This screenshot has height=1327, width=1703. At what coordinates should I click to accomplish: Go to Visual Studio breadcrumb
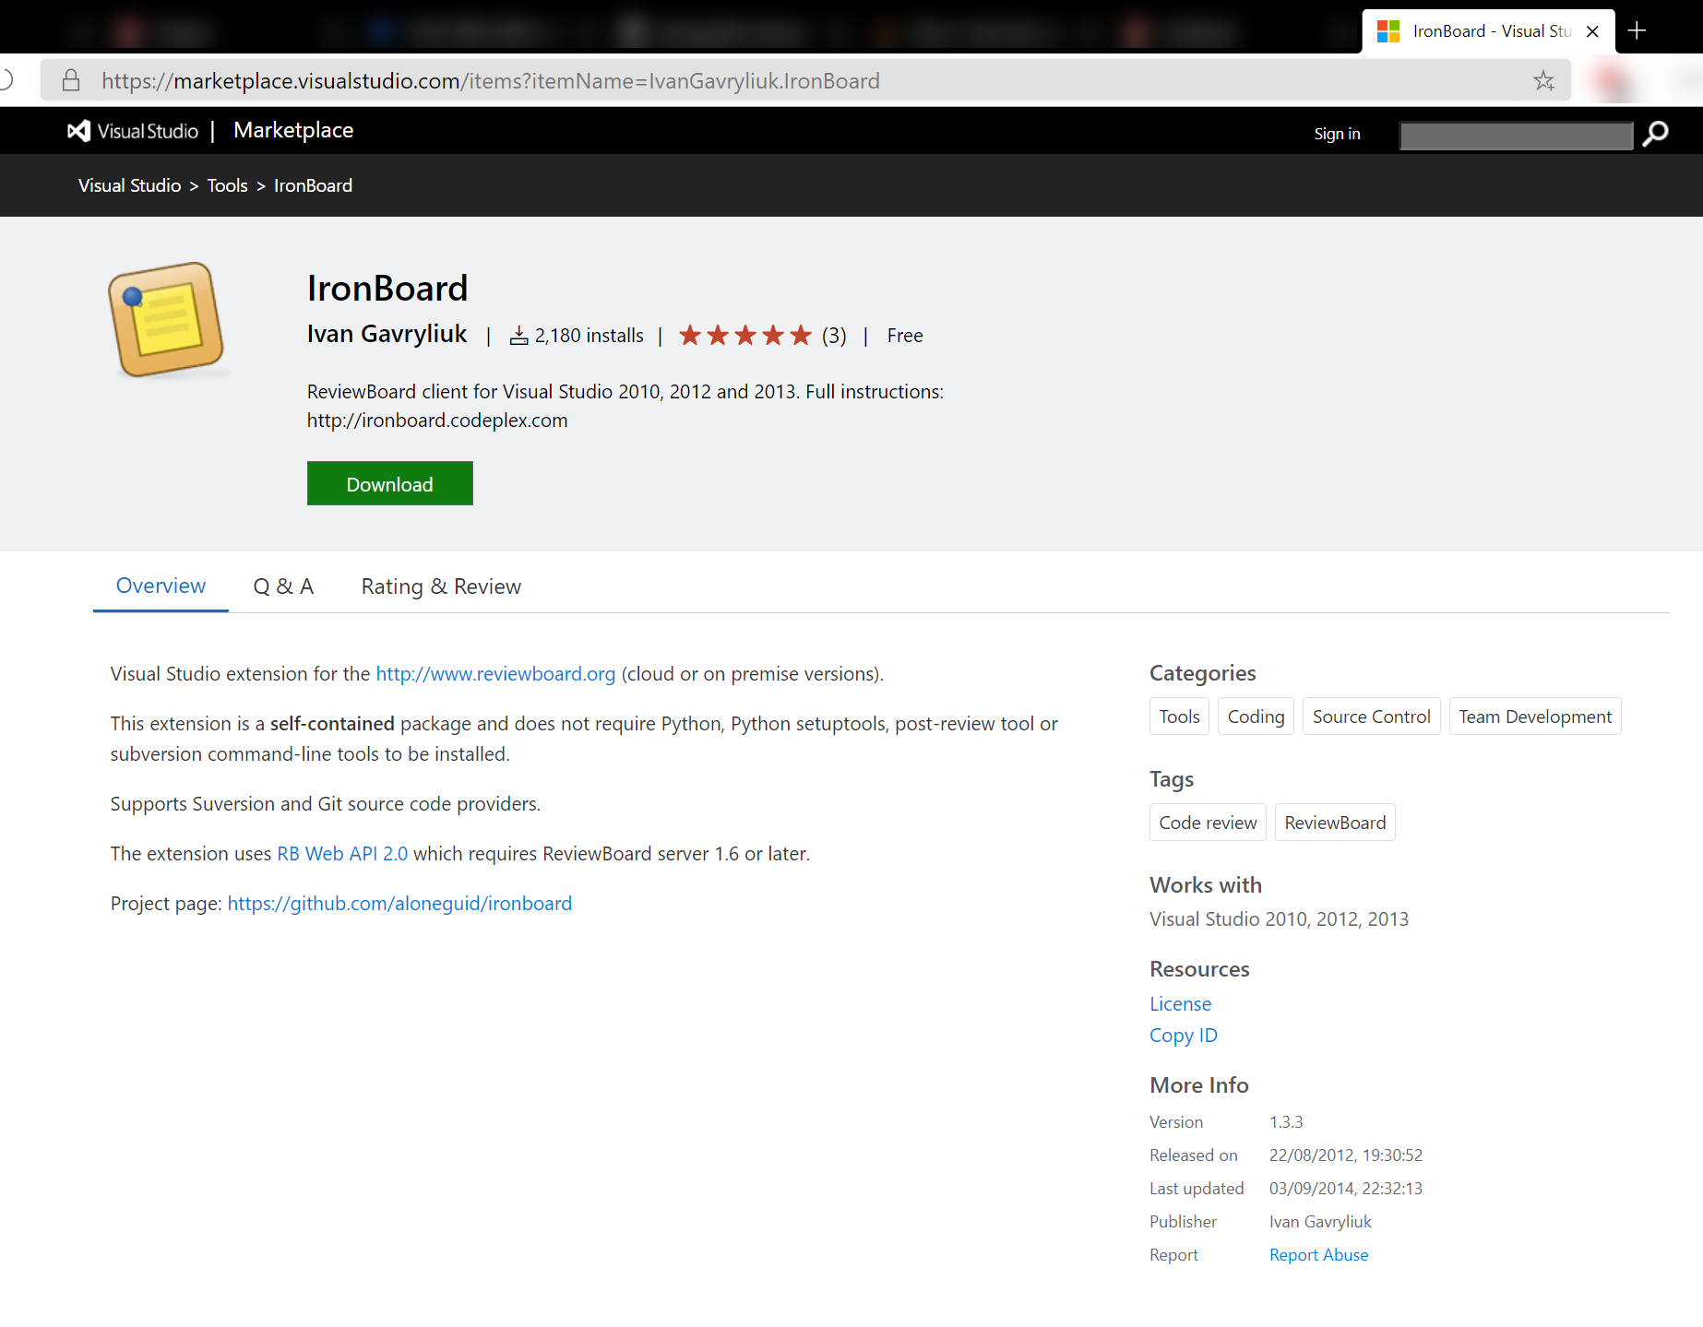(129, 185)
